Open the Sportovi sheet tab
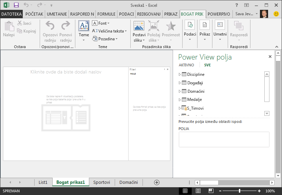This screenshot has height=195, width=282. click(x=101, y=182)
